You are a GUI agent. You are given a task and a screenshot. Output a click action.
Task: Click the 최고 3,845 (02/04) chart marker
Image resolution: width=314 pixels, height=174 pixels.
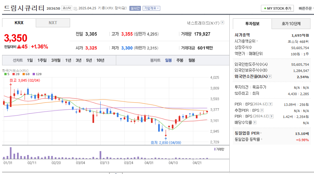click(25, 80)
